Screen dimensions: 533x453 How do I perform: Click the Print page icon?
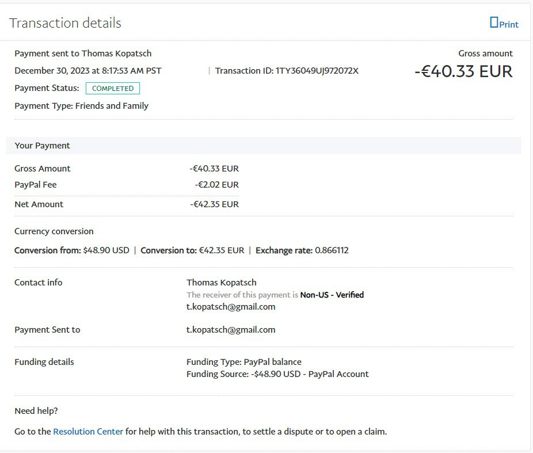494,22
